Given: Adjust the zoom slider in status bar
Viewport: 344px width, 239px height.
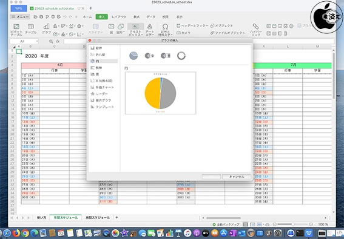Looking at the screenshot, I should click(292, 224).
